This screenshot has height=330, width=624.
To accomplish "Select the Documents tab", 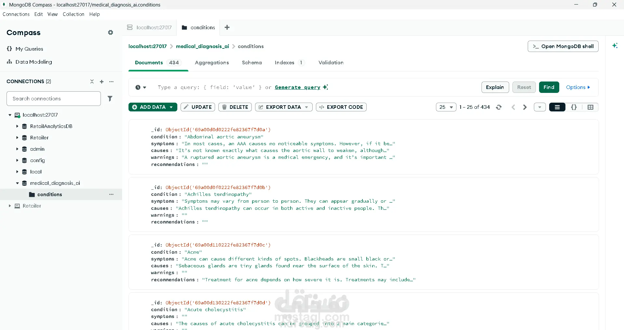I will [158, 63].
